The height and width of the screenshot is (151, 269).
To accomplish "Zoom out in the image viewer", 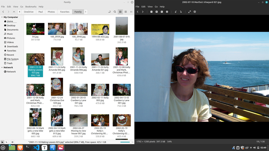I will point(151,12).
